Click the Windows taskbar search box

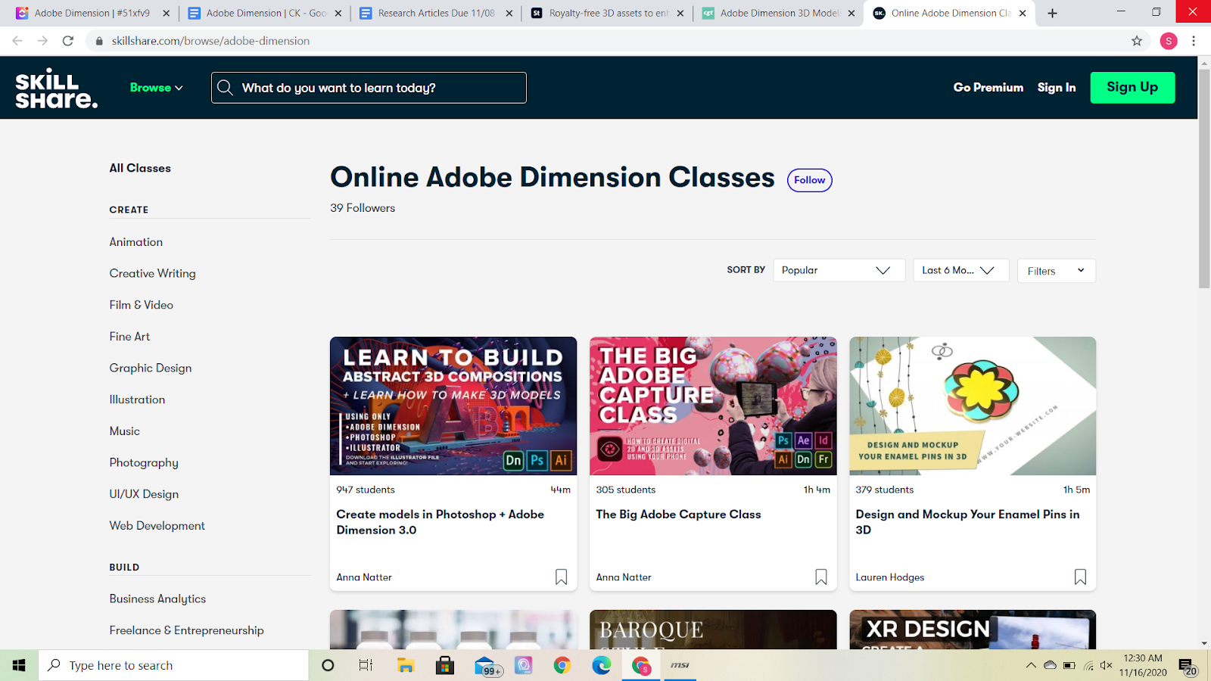click(x=173, y=665)
